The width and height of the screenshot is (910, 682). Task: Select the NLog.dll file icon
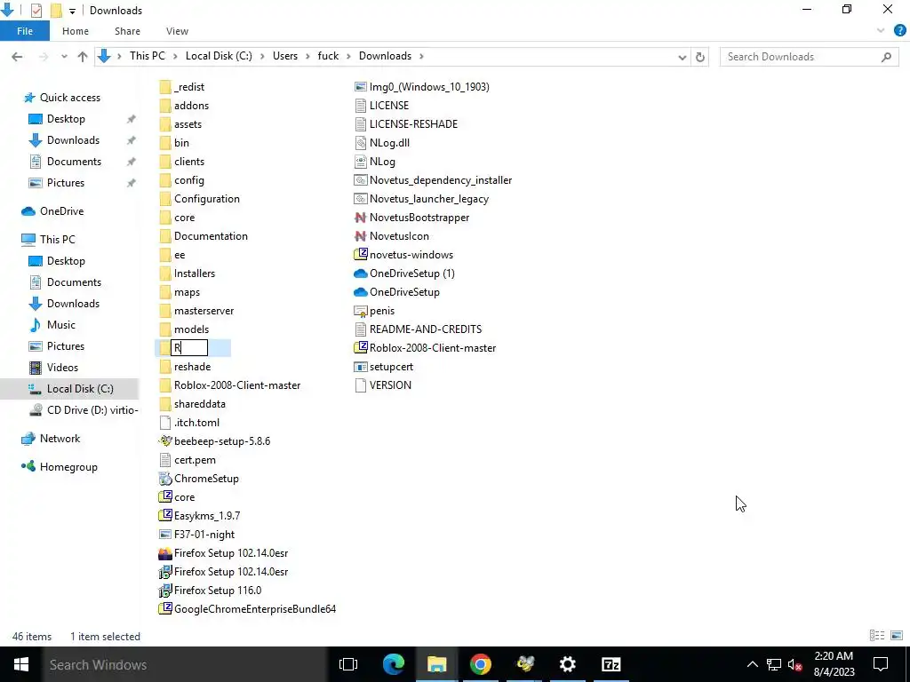361,143
